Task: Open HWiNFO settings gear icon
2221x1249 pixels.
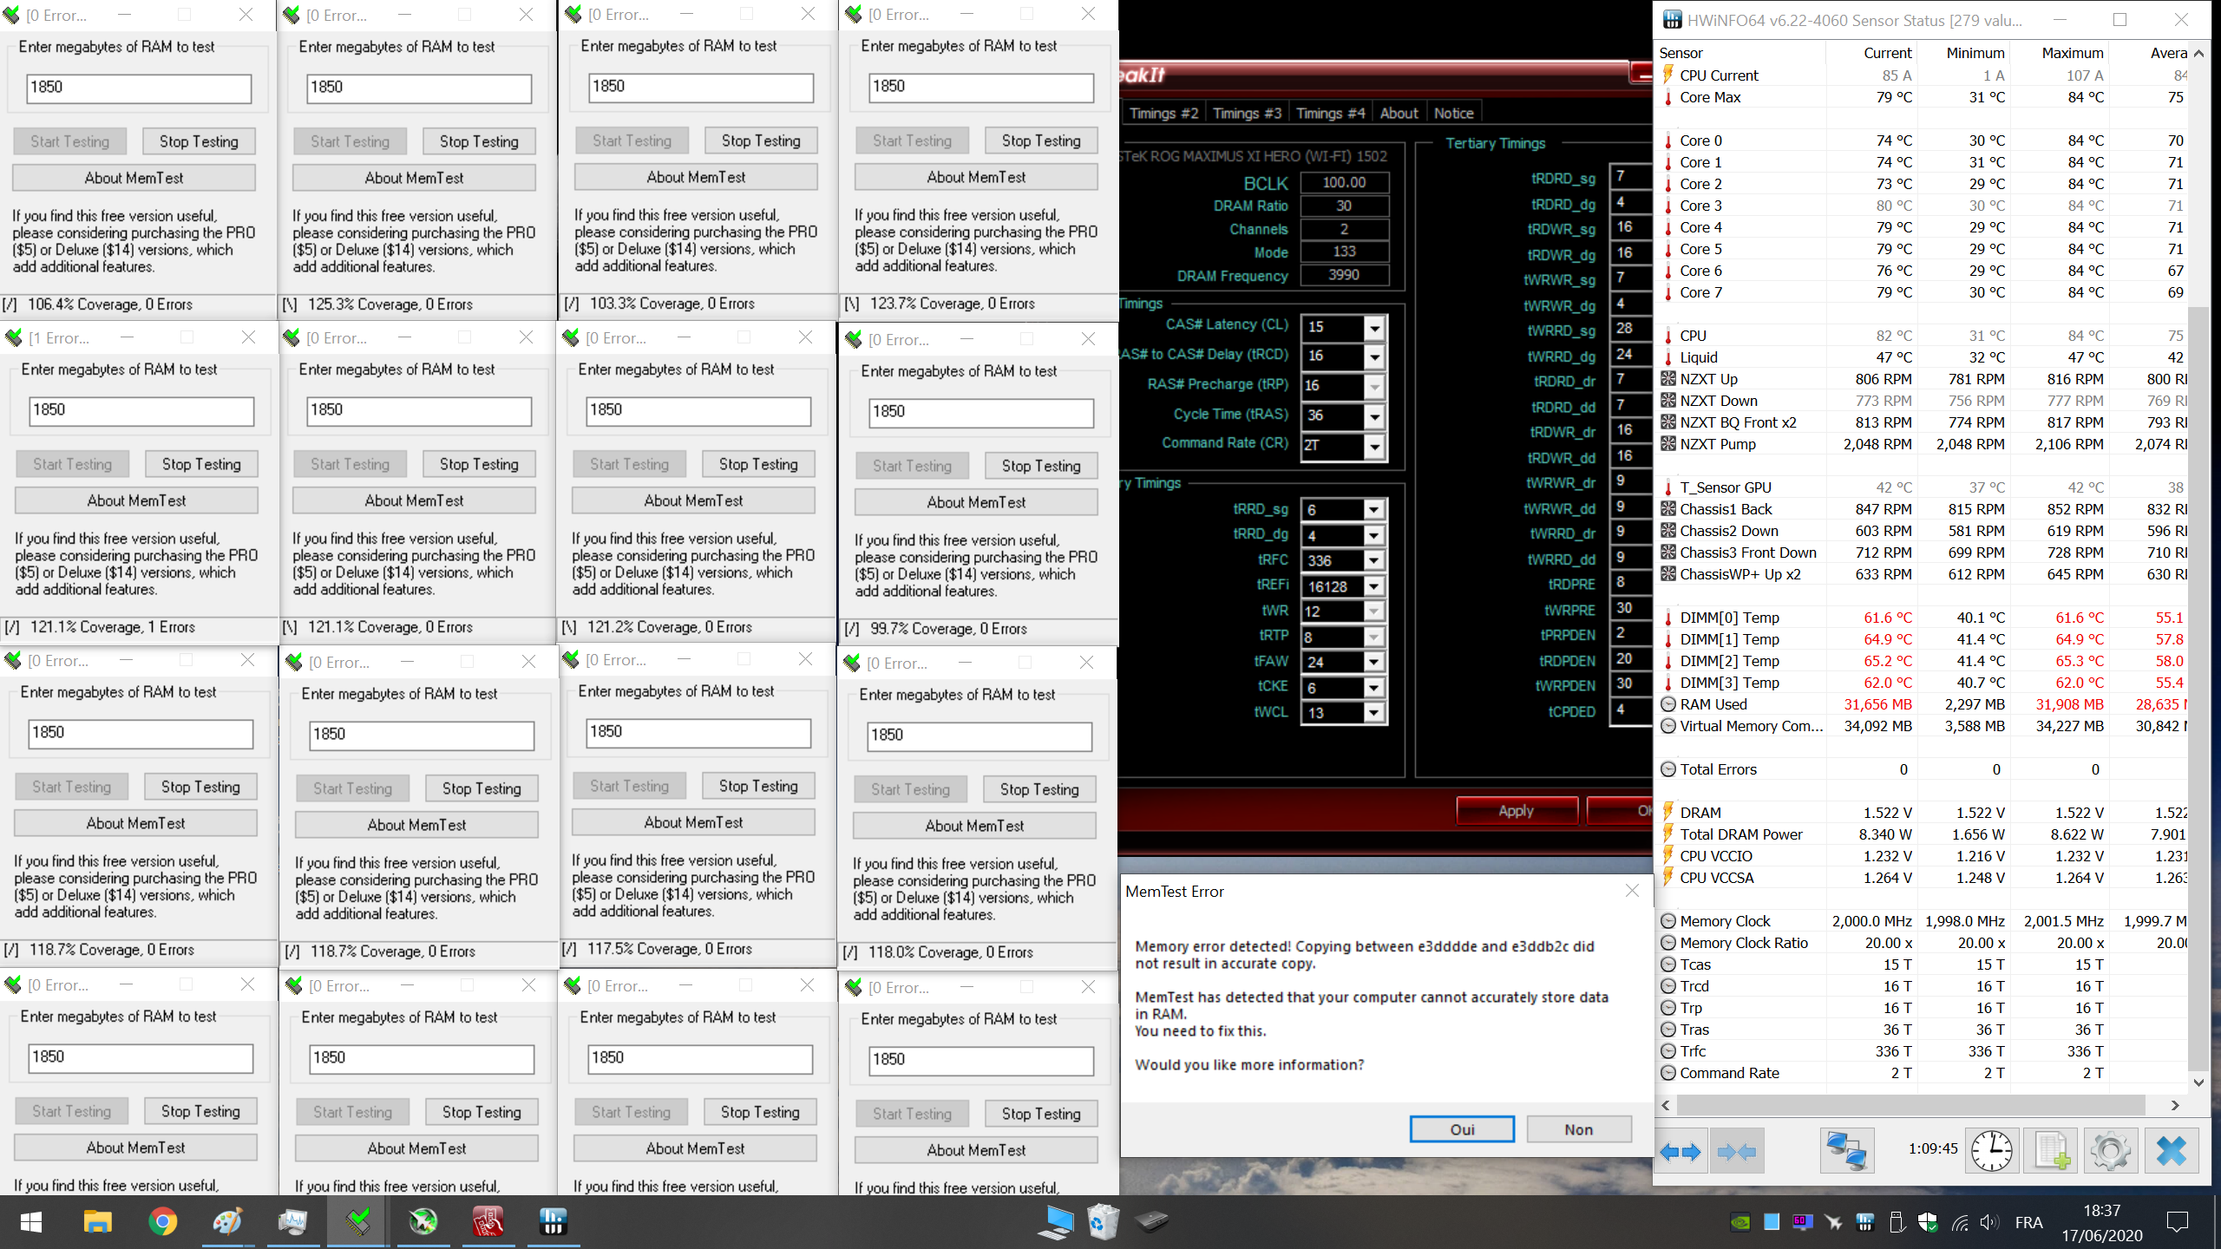Action: pos(2111,1152)
